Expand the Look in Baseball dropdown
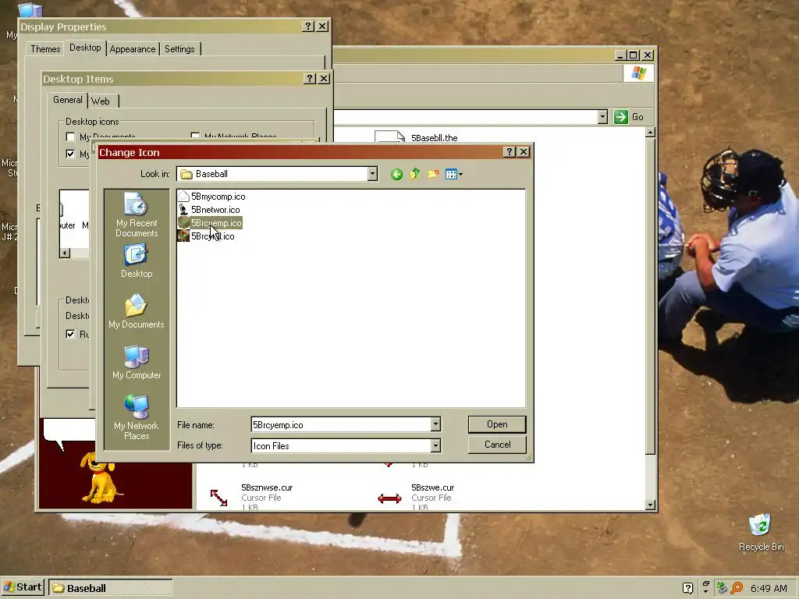 tap(372, 174)
